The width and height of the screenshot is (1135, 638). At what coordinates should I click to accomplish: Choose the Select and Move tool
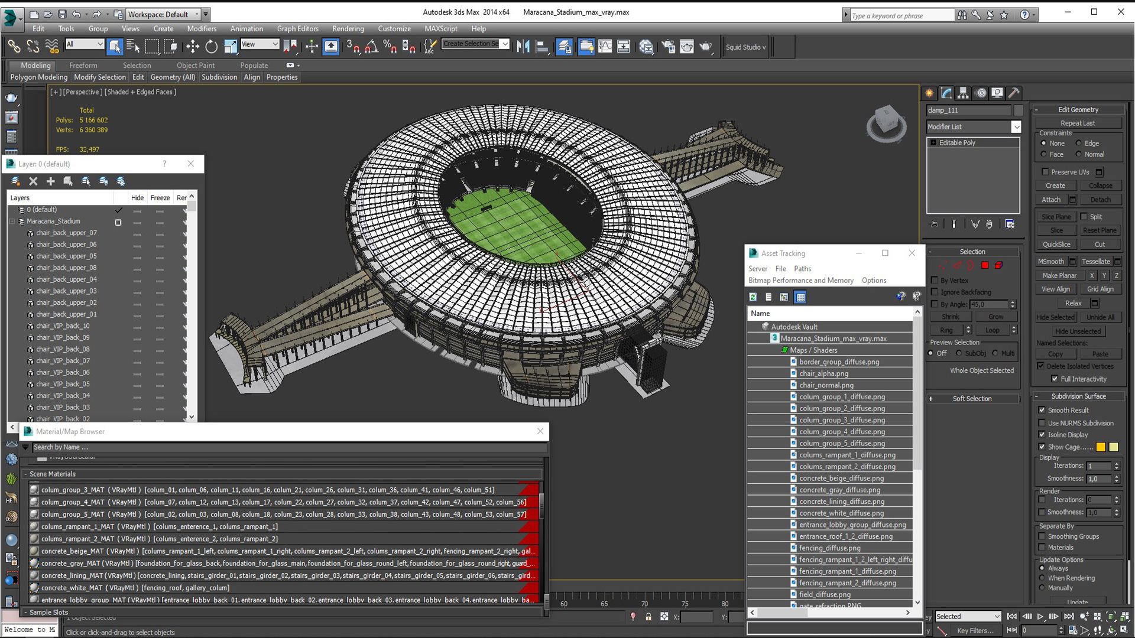coord(193,46)
